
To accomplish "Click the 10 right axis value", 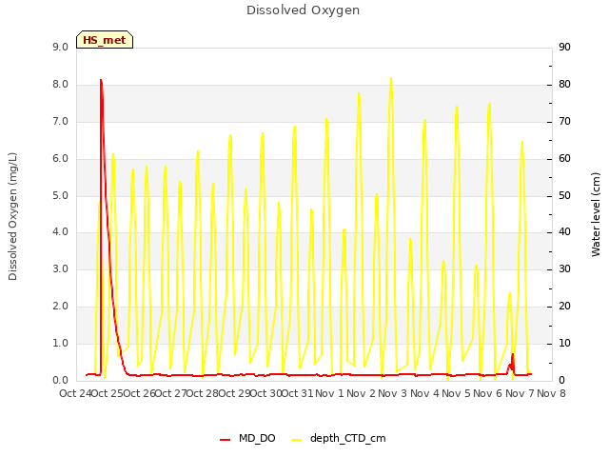I will click(564, 343).
